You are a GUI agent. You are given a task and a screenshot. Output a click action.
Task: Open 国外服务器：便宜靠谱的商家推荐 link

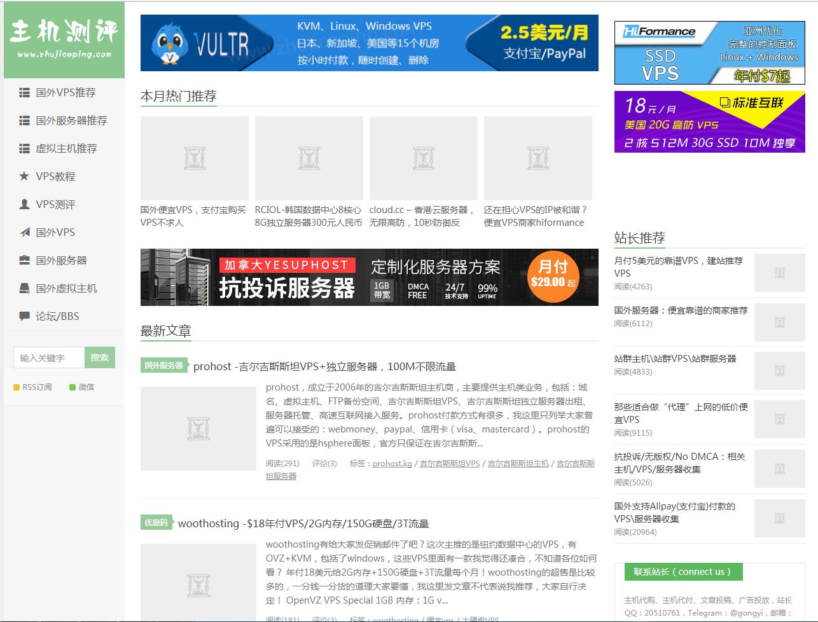click(x=681, y=310)
